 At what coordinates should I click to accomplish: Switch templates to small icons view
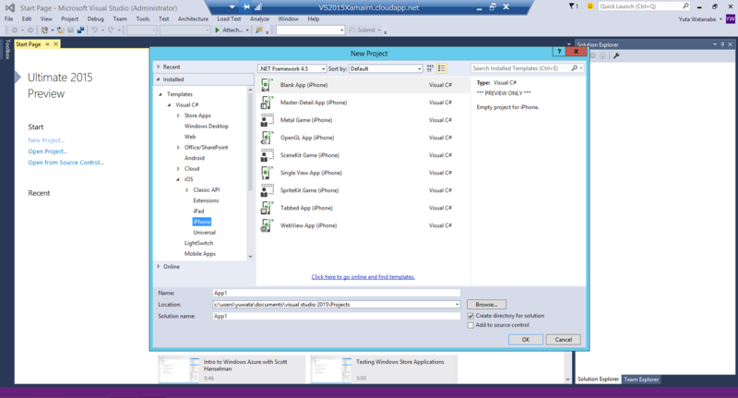point(430,68)
